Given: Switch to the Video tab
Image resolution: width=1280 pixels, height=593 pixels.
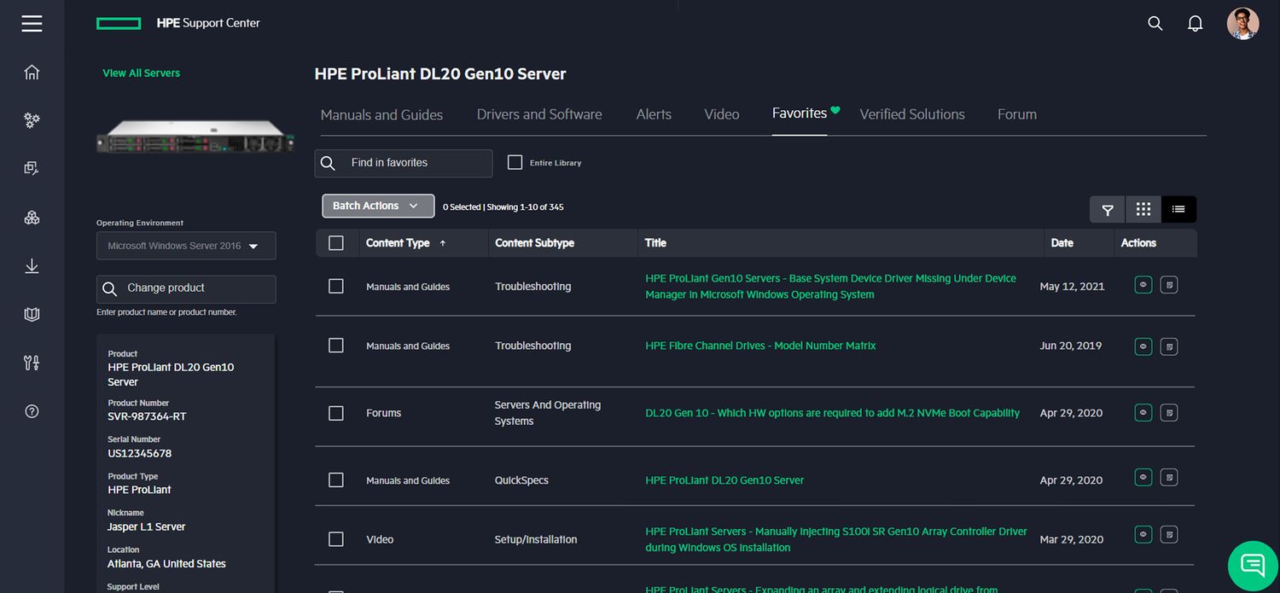Looking at the screenshot, I should 722,114.
